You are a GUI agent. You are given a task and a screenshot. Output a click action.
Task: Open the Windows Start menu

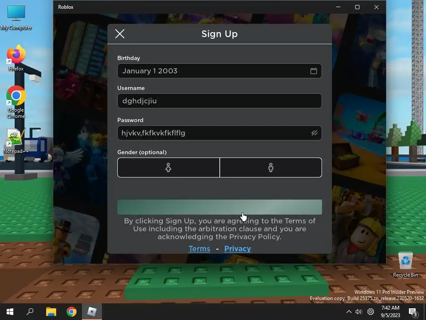coord(10,312)
